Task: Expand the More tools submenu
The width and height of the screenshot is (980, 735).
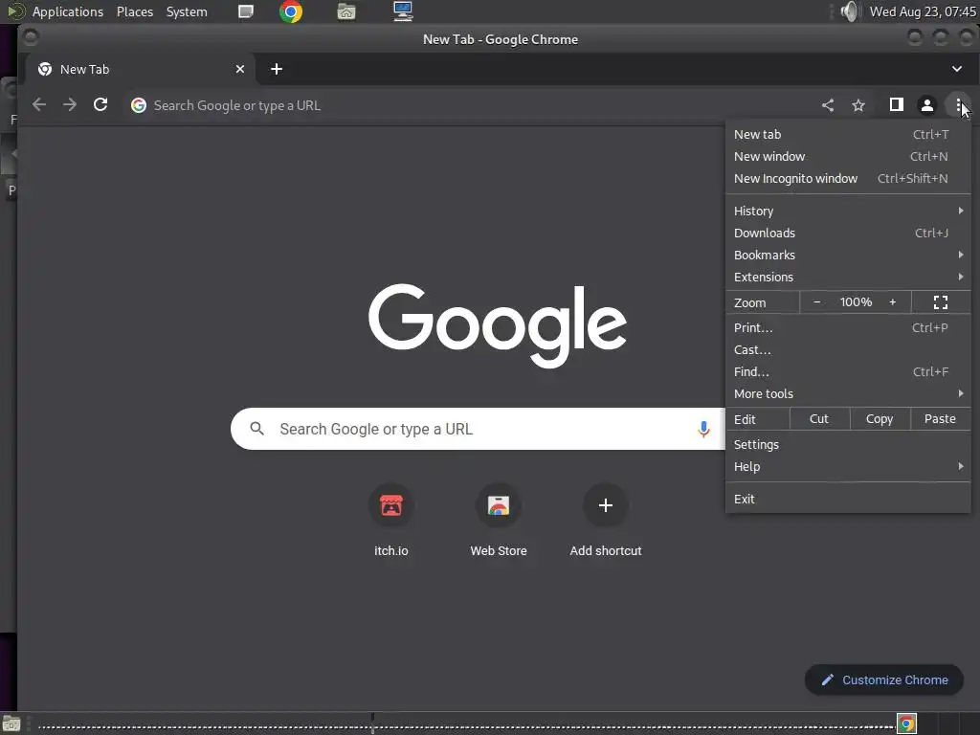Action: tap(848, 393)
